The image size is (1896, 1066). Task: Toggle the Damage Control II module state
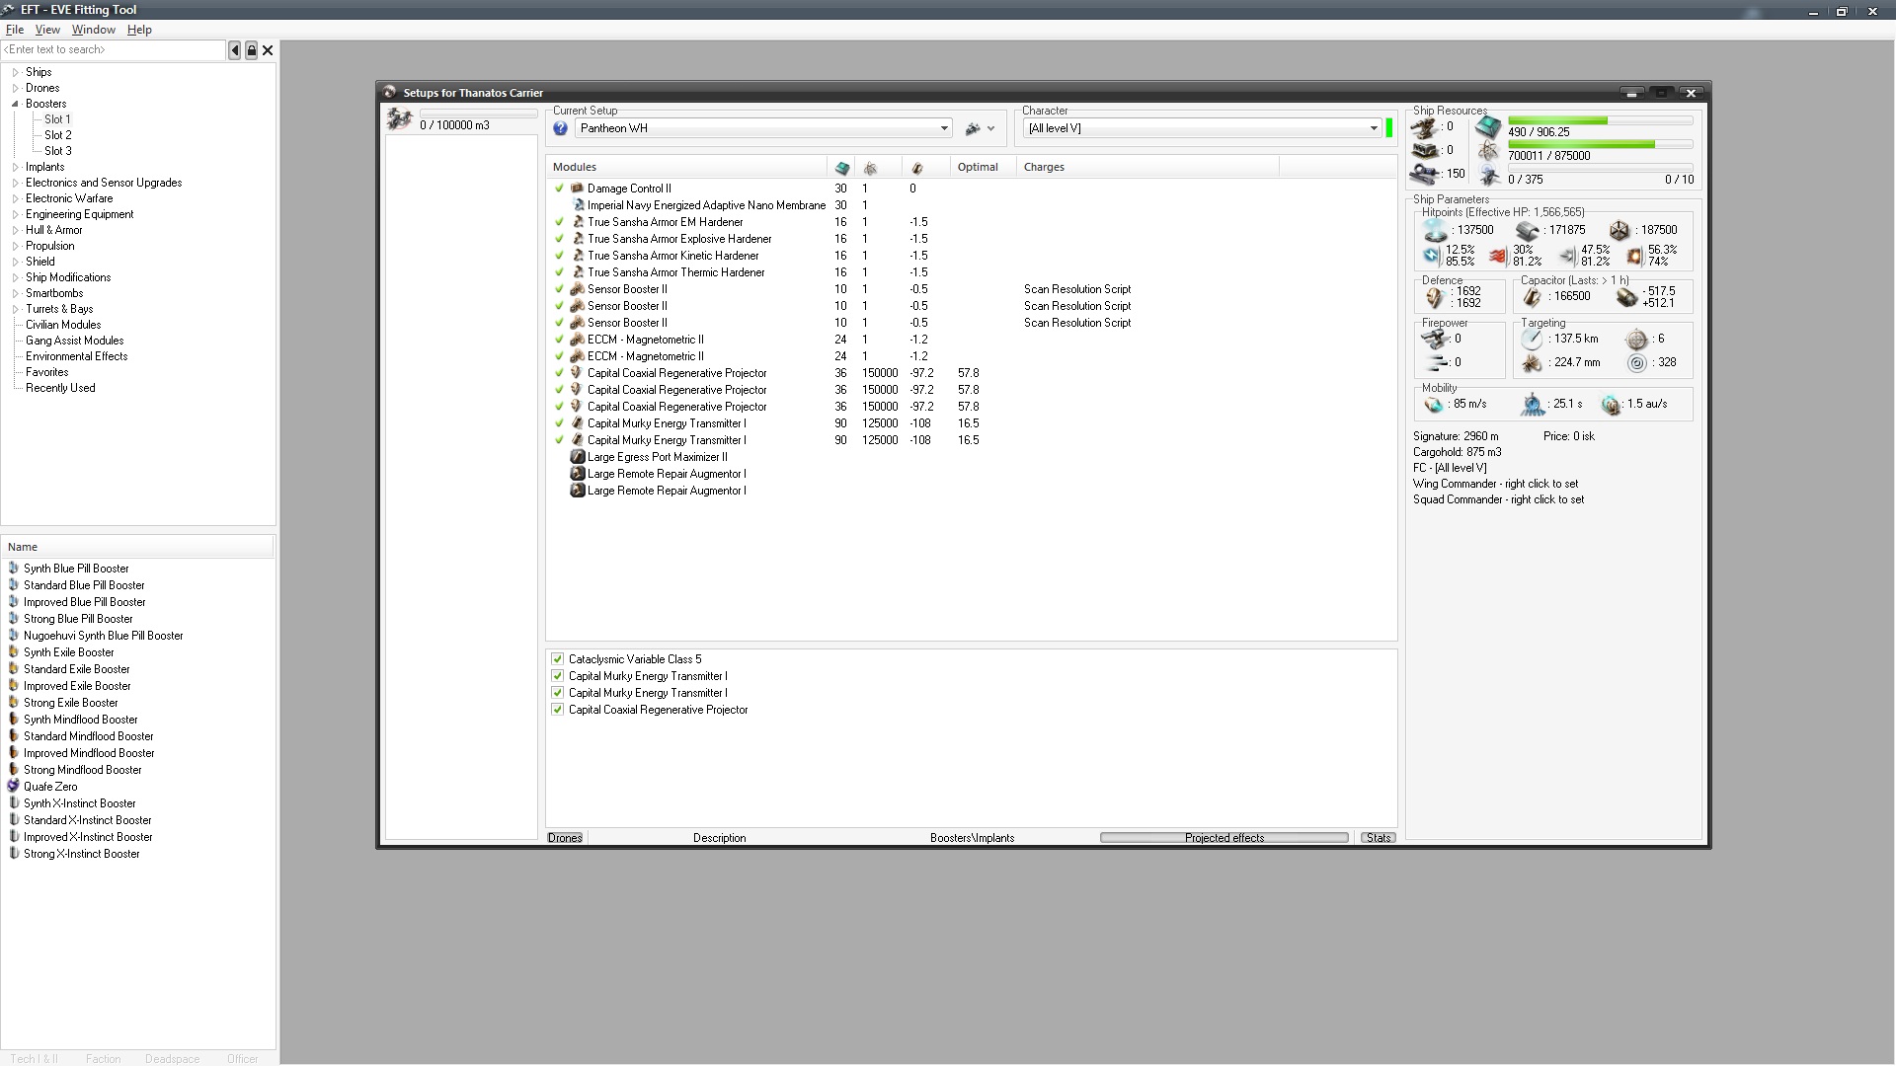(559, 189)
